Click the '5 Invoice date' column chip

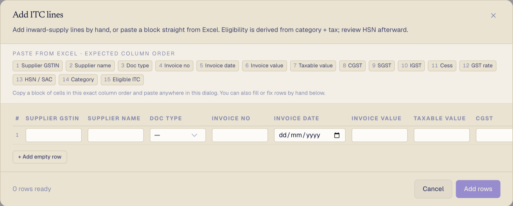point(218,66)
